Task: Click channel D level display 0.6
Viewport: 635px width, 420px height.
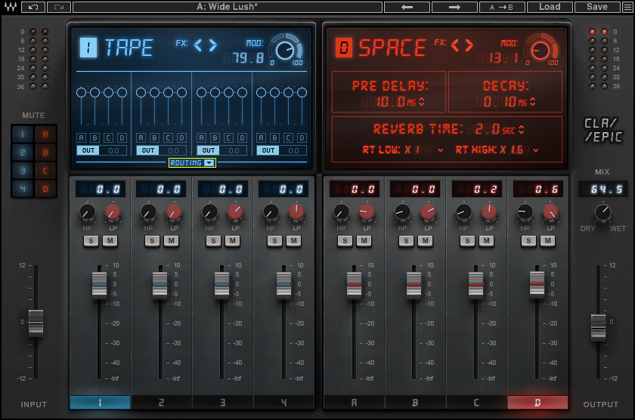Action: 537,189
